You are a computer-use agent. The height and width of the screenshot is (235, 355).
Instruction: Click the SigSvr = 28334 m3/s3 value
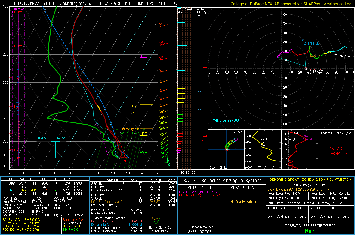70,215
